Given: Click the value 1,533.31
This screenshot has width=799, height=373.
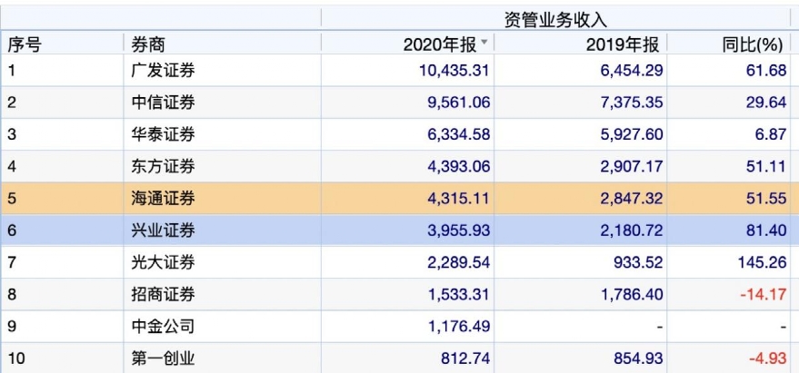Looking at the screenshot, I should click(x=459, y=294).
